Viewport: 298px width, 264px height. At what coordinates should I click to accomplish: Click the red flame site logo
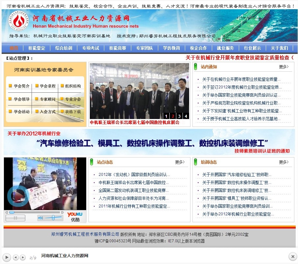(18, 21)
